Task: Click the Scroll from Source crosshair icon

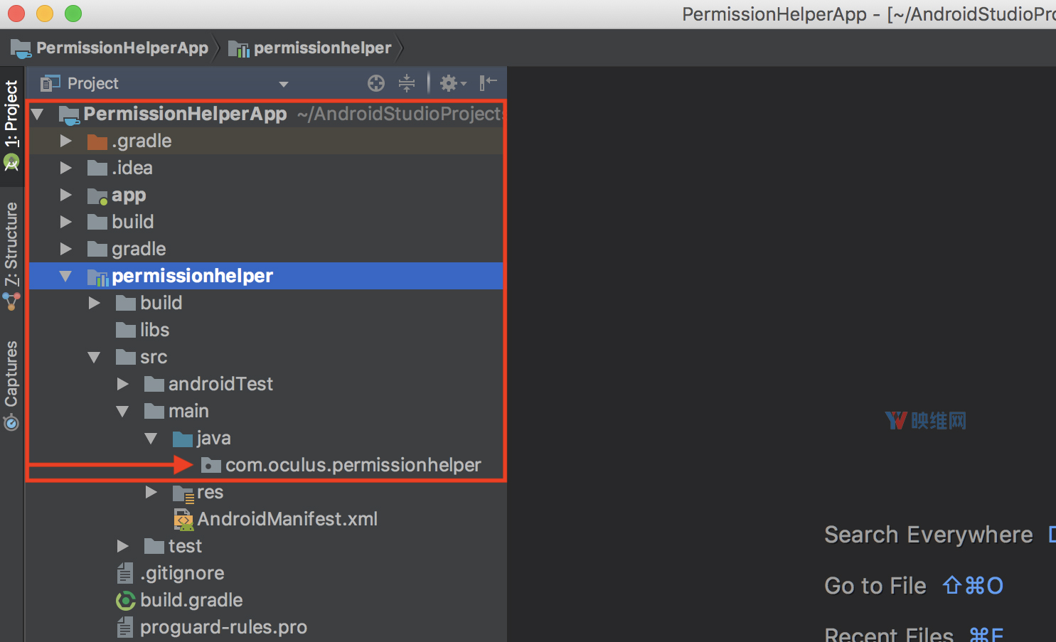Action: [x=376, y=84]
